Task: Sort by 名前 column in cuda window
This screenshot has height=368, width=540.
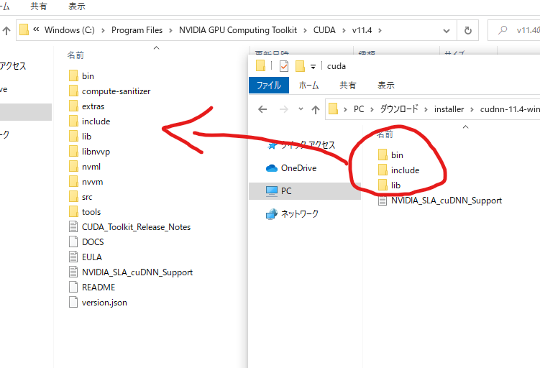Action: tap(385, 134)
